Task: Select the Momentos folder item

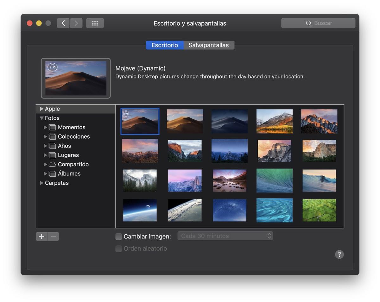Action: [71, 127]
